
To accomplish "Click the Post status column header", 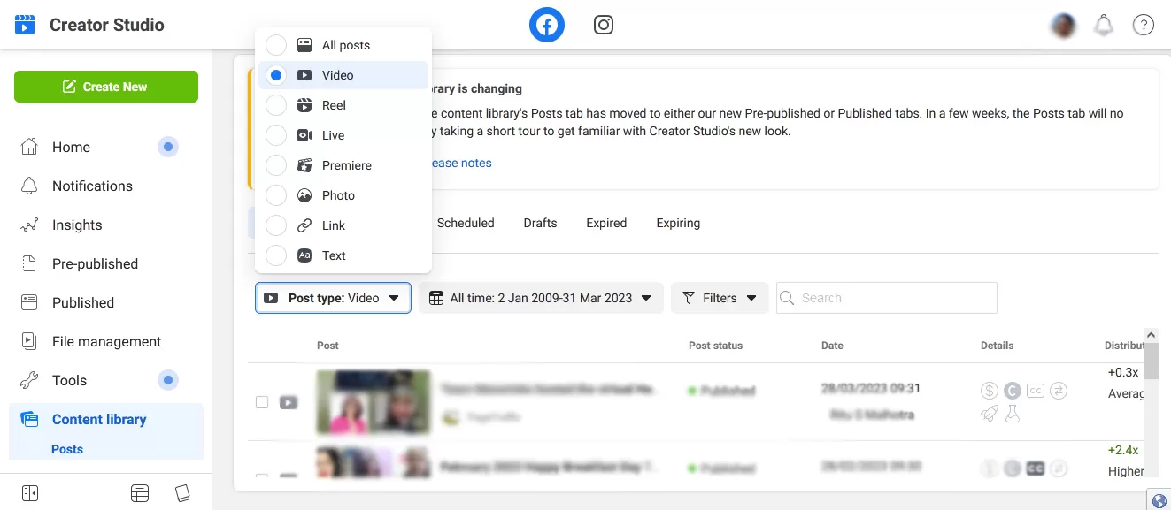I will [x=715, y=346].
